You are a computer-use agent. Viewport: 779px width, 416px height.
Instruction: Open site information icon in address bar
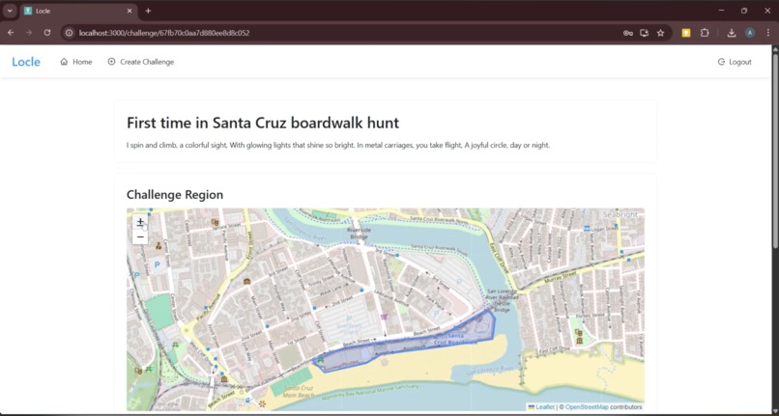pos(70,33)
